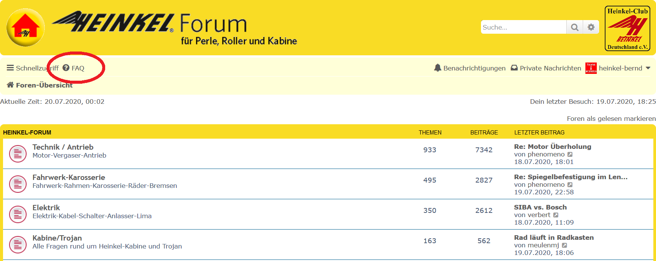Click the Heinkel-Club Deutschland logo

coord(627,28)
